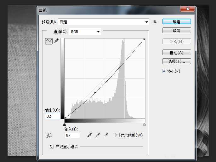Open the Options (选项) button
This screenshot has height=162, width=216.
pos(177,61)
